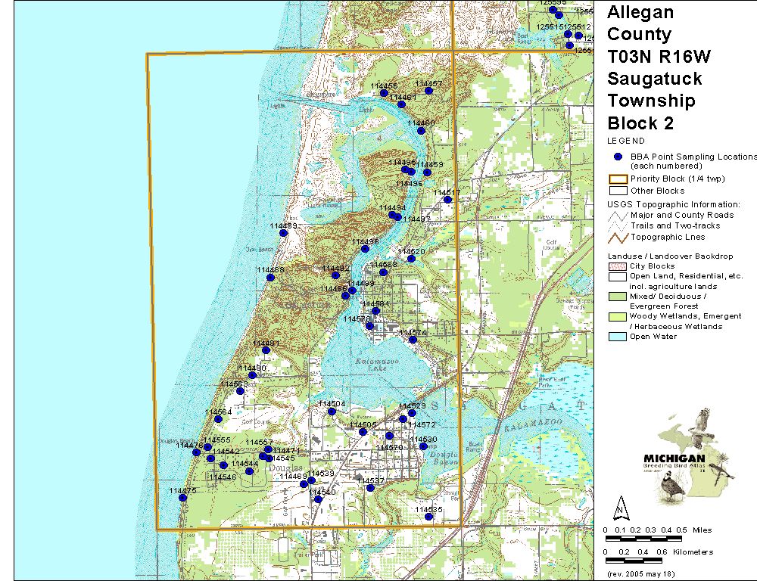Click the Woody Wetlands legend swatch
The height and width of the screenshot is (581, 757).
[618, 316]
